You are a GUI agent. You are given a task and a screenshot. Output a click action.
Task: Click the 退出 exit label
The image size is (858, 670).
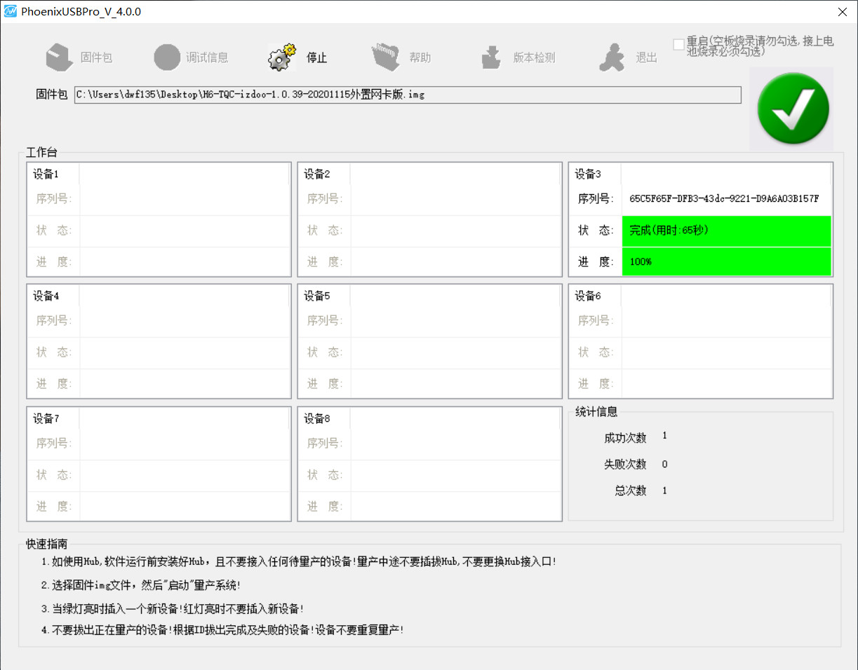click(647, 57)
